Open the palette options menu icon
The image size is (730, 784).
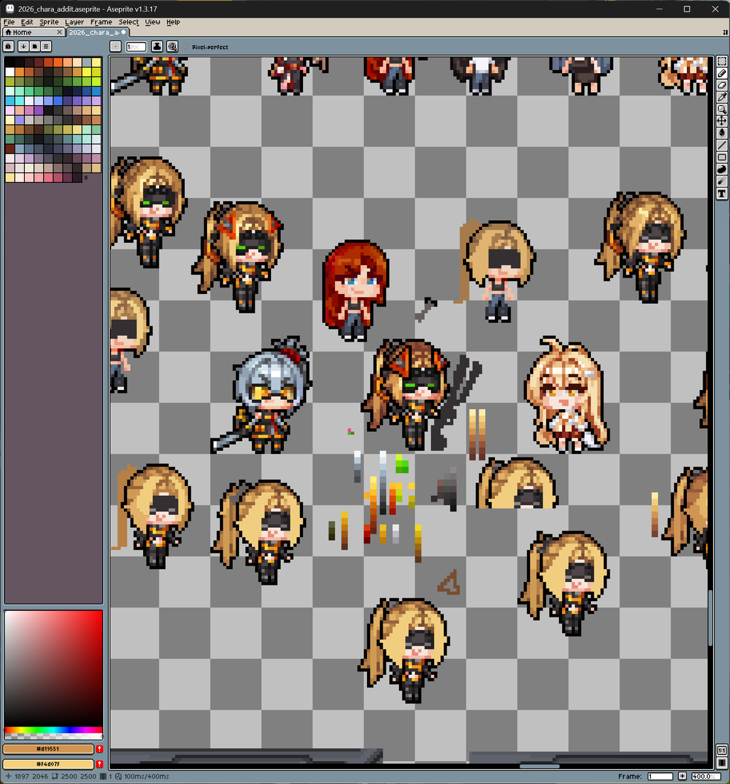coord(46,46)
